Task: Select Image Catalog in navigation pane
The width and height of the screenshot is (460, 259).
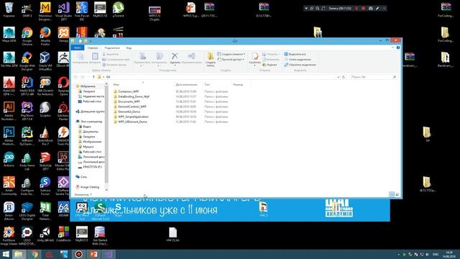Action: (89, 187)
